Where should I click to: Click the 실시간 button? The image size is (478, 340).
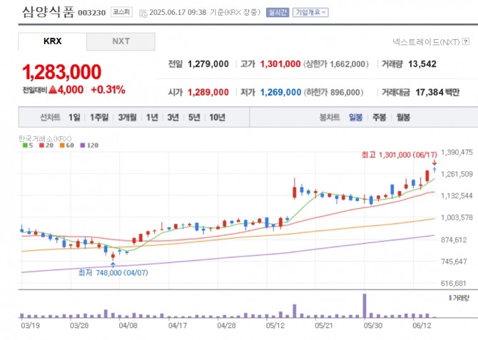click(278, 13)
